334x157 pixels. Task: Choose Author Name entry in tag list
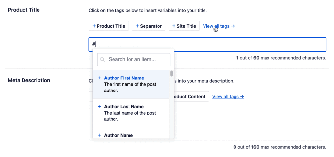[118, 135]
